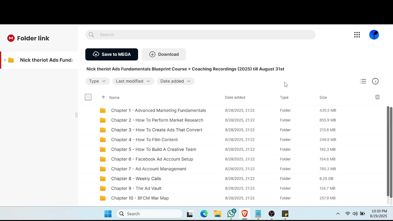Image resolution: width=393 pixels, height=221 pixels.
Task: Show hidden system tray icons
Action: [338, 214]
